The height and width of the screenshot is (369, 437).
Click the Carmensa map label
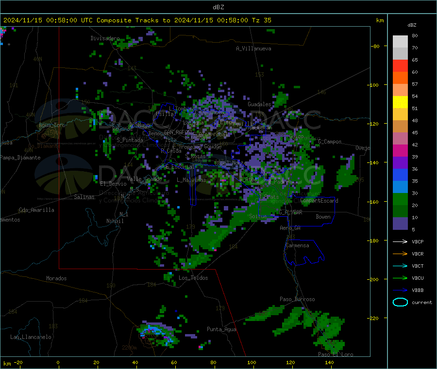297,245
